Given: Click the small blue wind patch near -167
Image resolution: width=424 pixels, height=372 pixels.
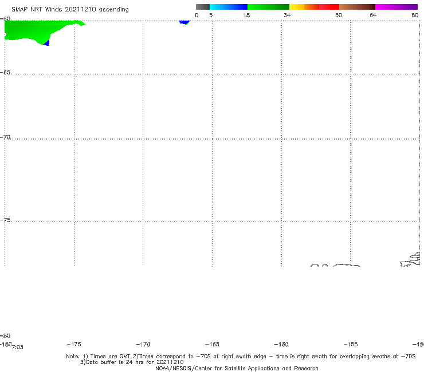Looking at the screenshot, I should [184, 22].
